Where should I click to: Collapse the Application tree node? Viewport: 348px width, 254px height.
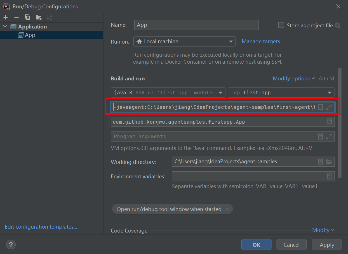point(5,27)
